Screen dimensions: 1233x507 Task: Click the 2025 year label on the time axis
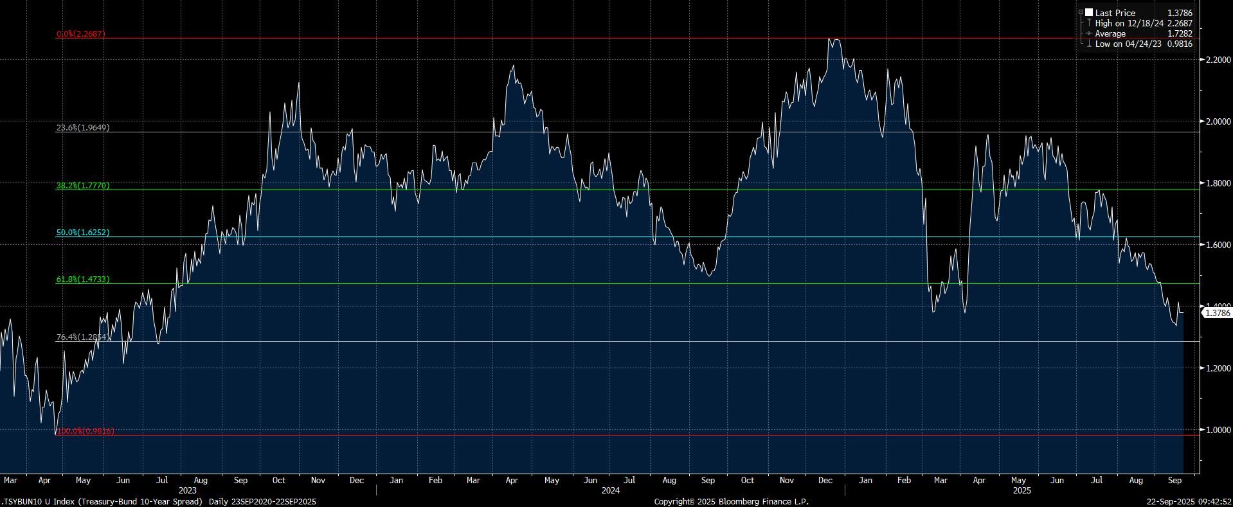[1022, 490]
